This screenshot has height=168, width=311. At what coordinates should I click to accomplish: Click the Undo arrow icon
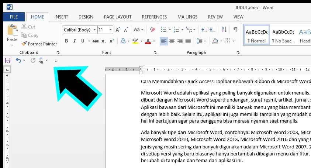click(18, 60)
